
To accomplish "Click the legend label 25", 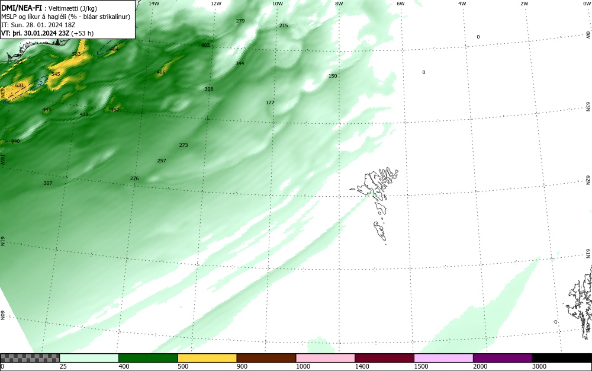I will [63, 366].
